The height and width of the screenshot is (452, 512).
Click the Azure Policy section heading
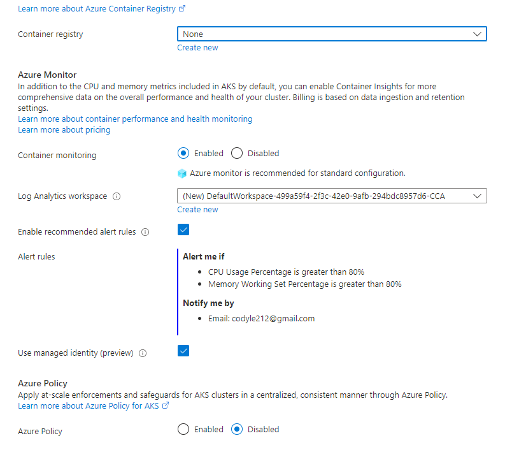pyautogui.click(x=43, y=383)
